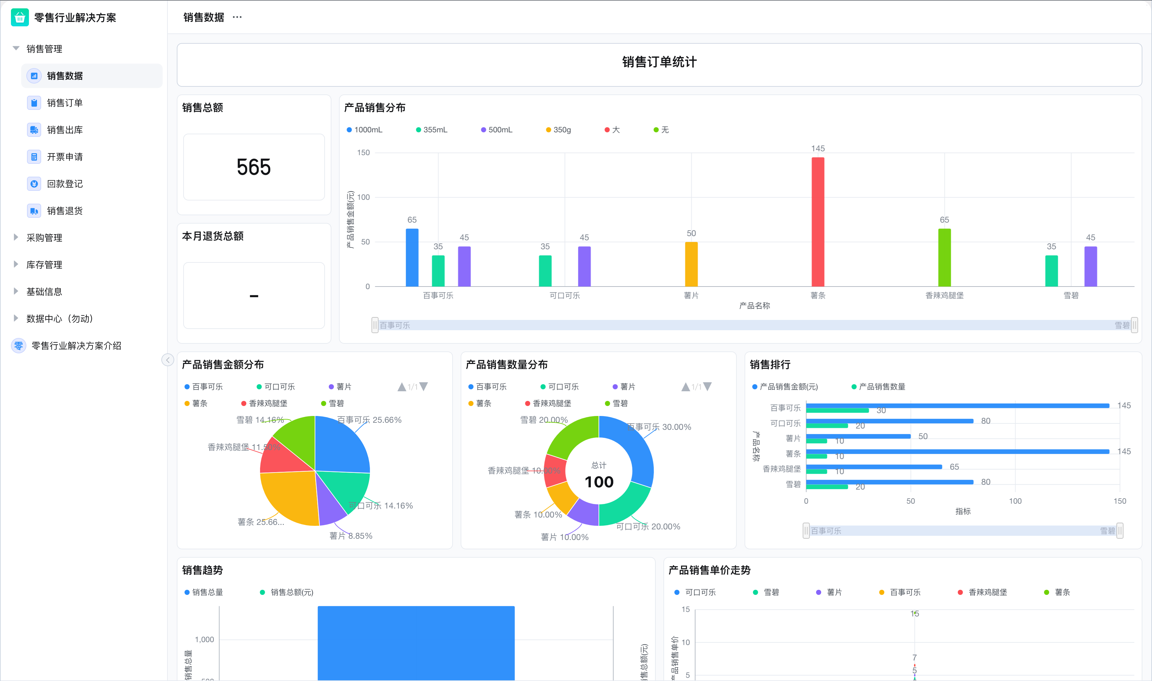Viewport: 1152px width, 681px height.
Task: Click the orange 薯片 50 bar in 产品销售分布
Action: tap(691, 264)
